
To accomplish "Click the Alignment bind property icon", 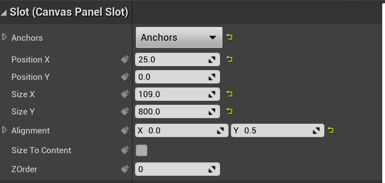I will [x=125, y=131].
